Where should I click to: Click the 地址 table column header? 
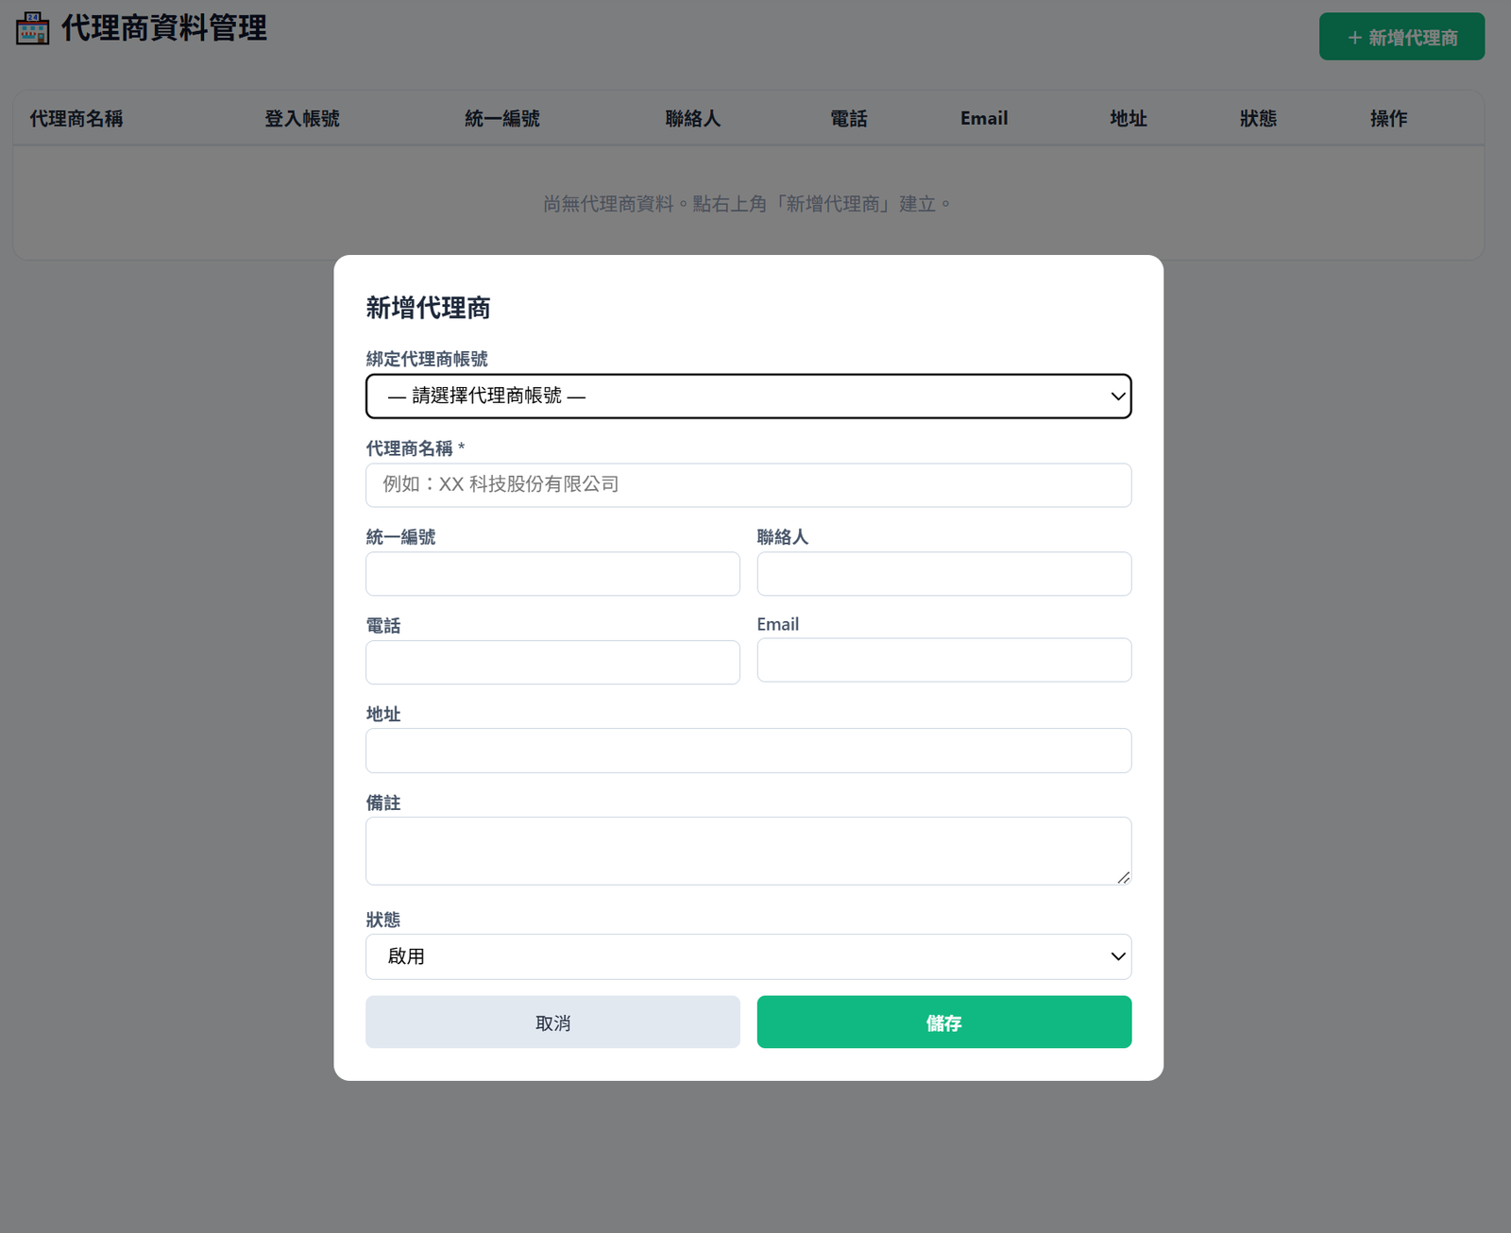[x=1129, y=118]
